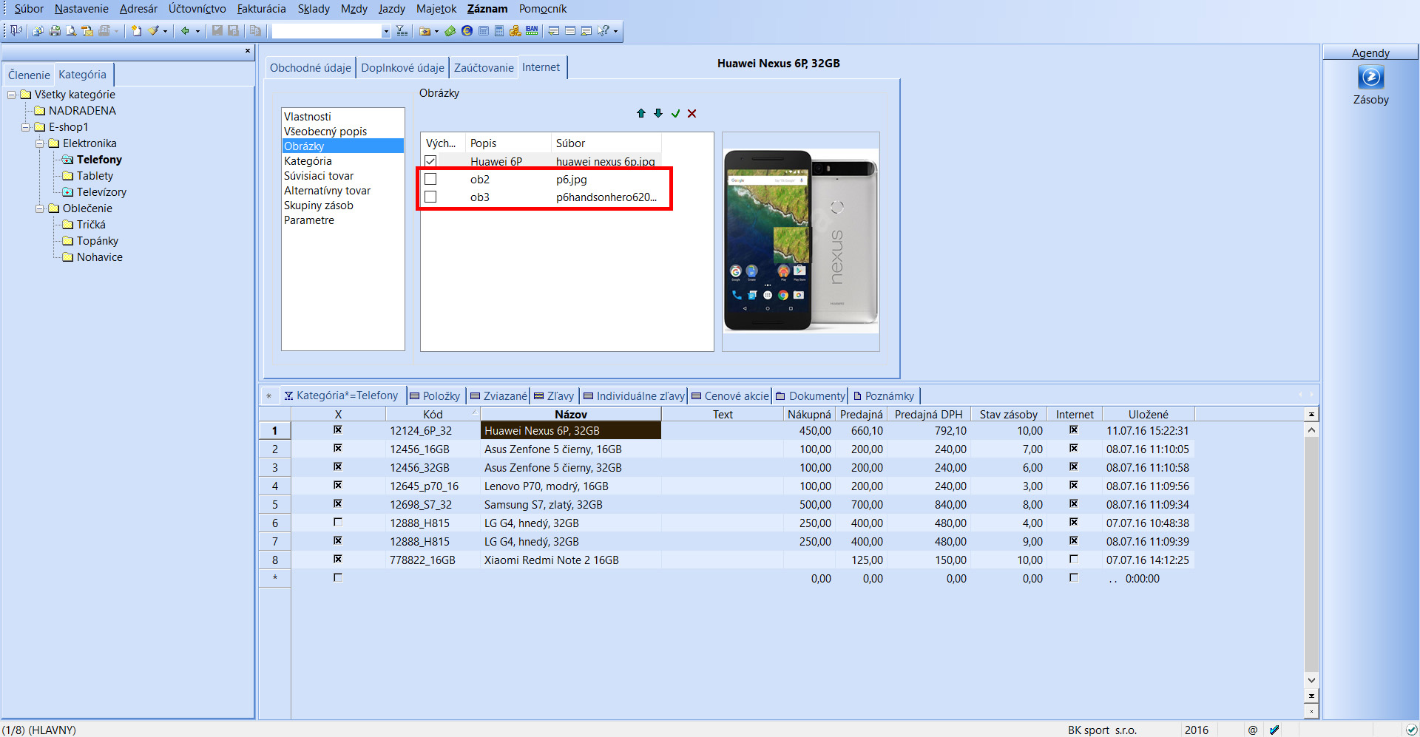Open the help icon dropdown arrow
The image size is (1420, 737).
click(615, 31)
